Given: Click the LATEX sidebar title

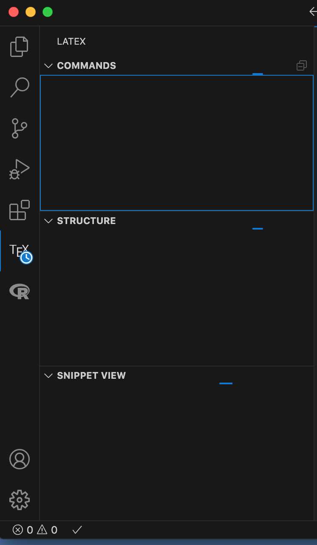Looking at the screenshot, I should point(71,41).
